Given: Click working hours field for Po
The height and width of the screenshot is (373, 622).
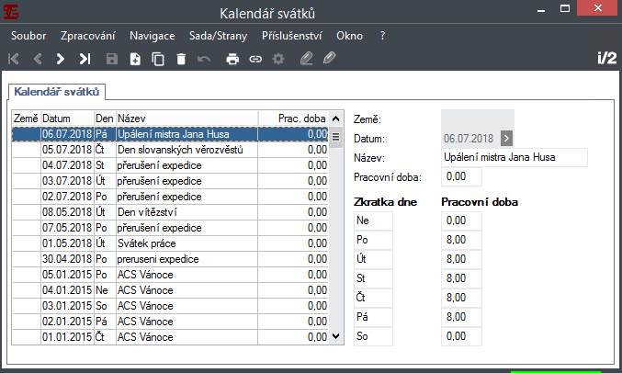Looking at the screenshot, I should [x=461, y=240].
